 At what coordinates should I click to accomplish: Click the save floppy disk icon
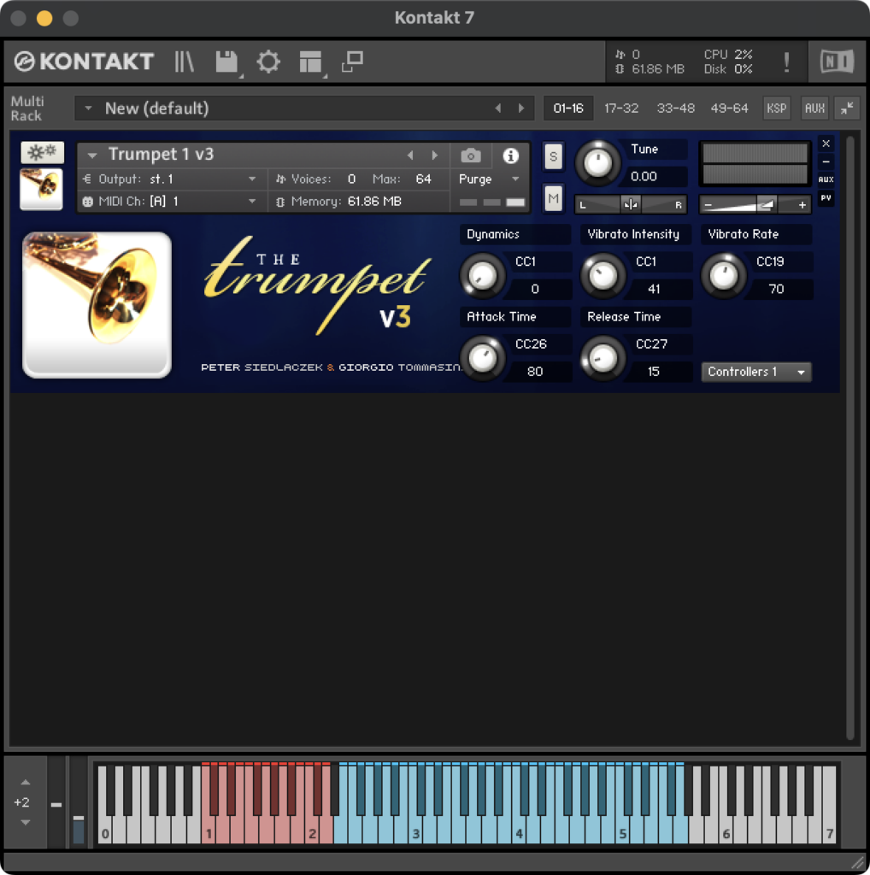226,62
